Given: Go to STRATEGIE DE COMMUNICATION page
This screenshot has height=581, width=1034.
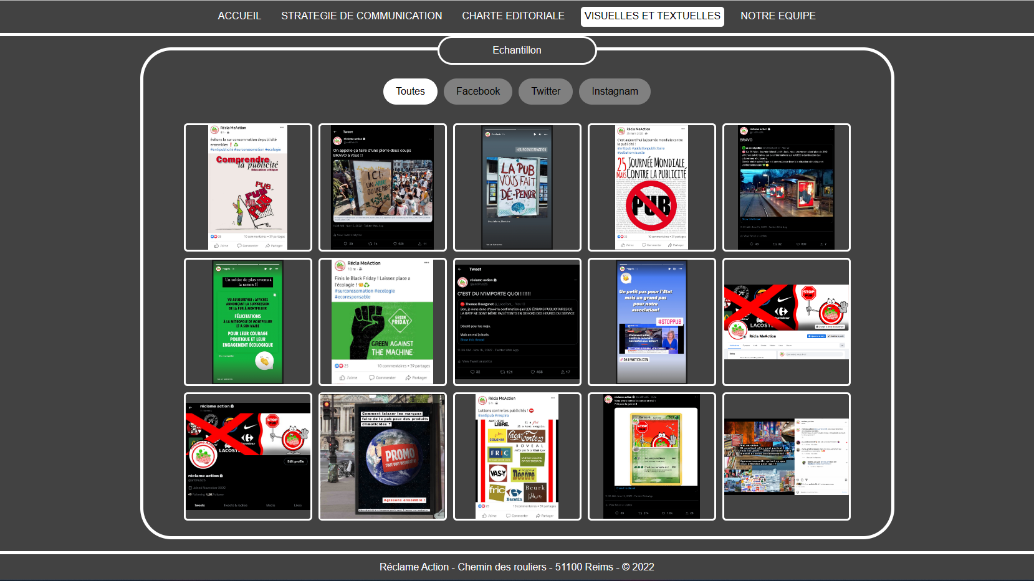Looking at the screenshot, I should [361, 16].
